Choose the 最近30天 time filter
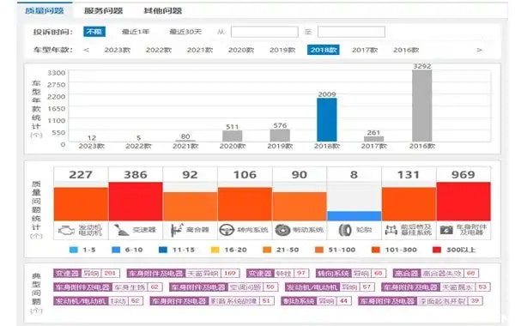This screenshot has width=515, height=326. tap(185, 32)
